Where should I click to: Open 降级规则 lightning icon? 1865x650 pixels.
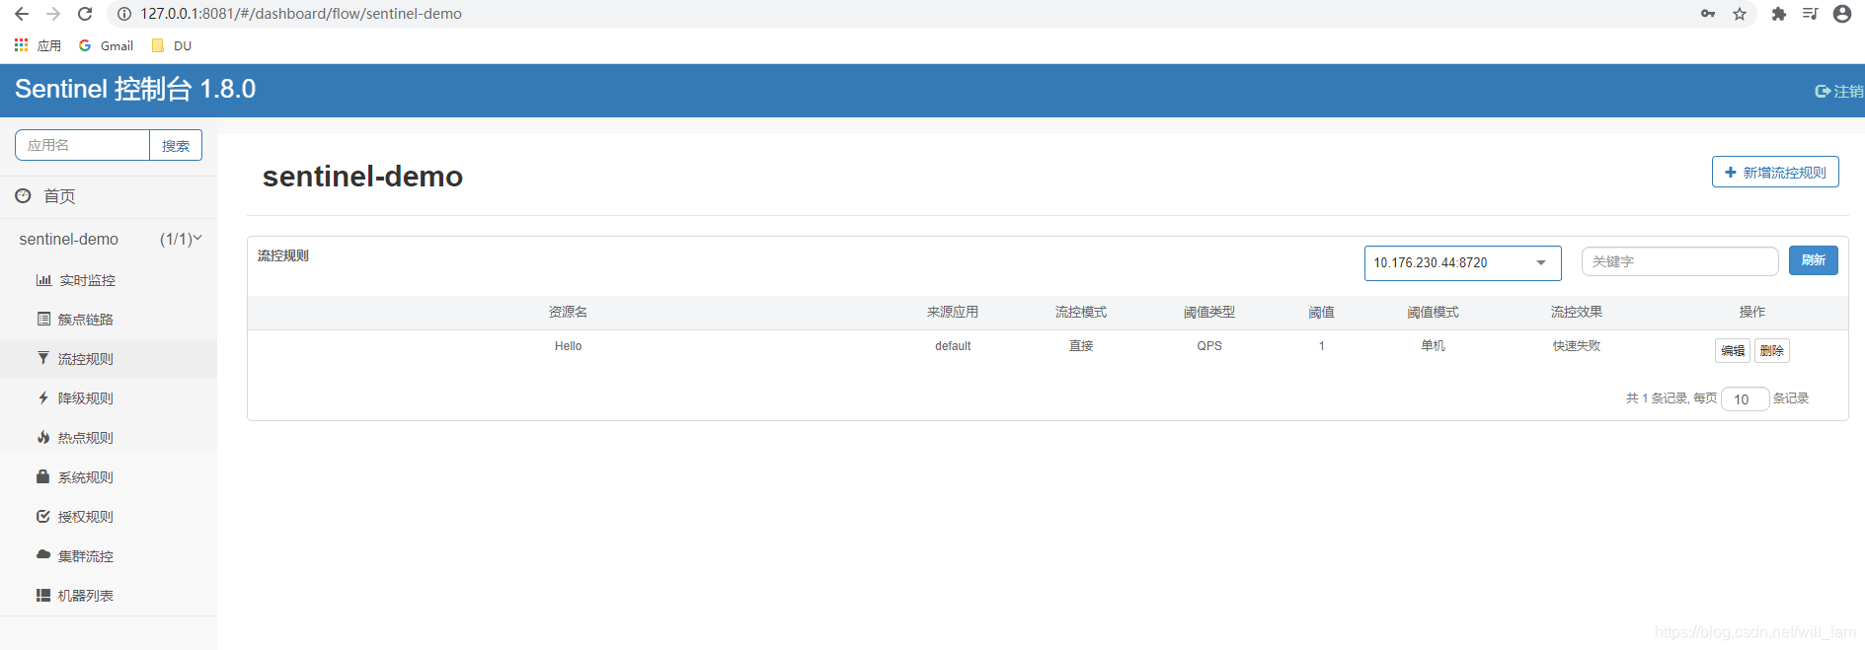[43, 397]
